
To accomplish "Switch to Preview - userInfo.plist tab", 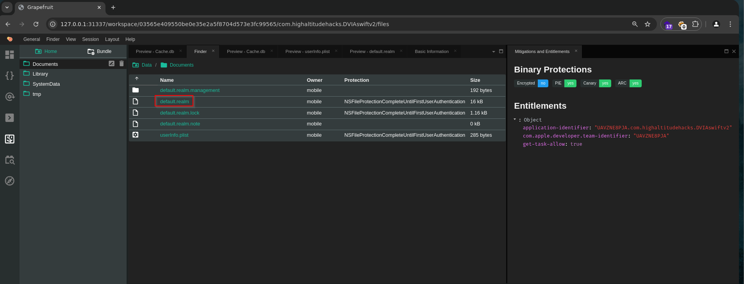I will [307, 51].
